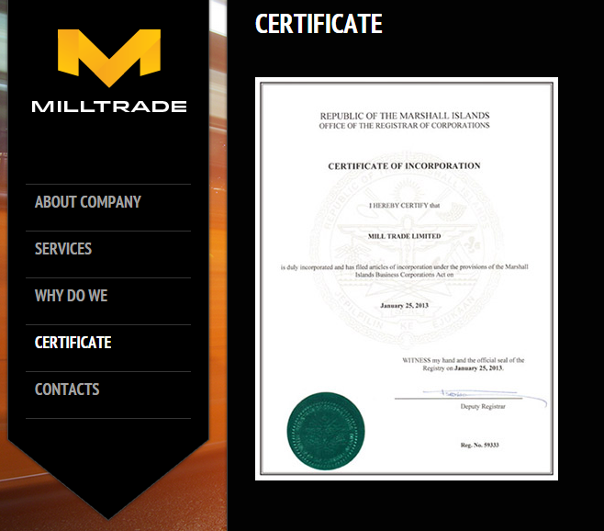The width and height of the screenshot is (604, 531).
Task: Click the Office of the Registrar line
Action: (x=404, y=126)
